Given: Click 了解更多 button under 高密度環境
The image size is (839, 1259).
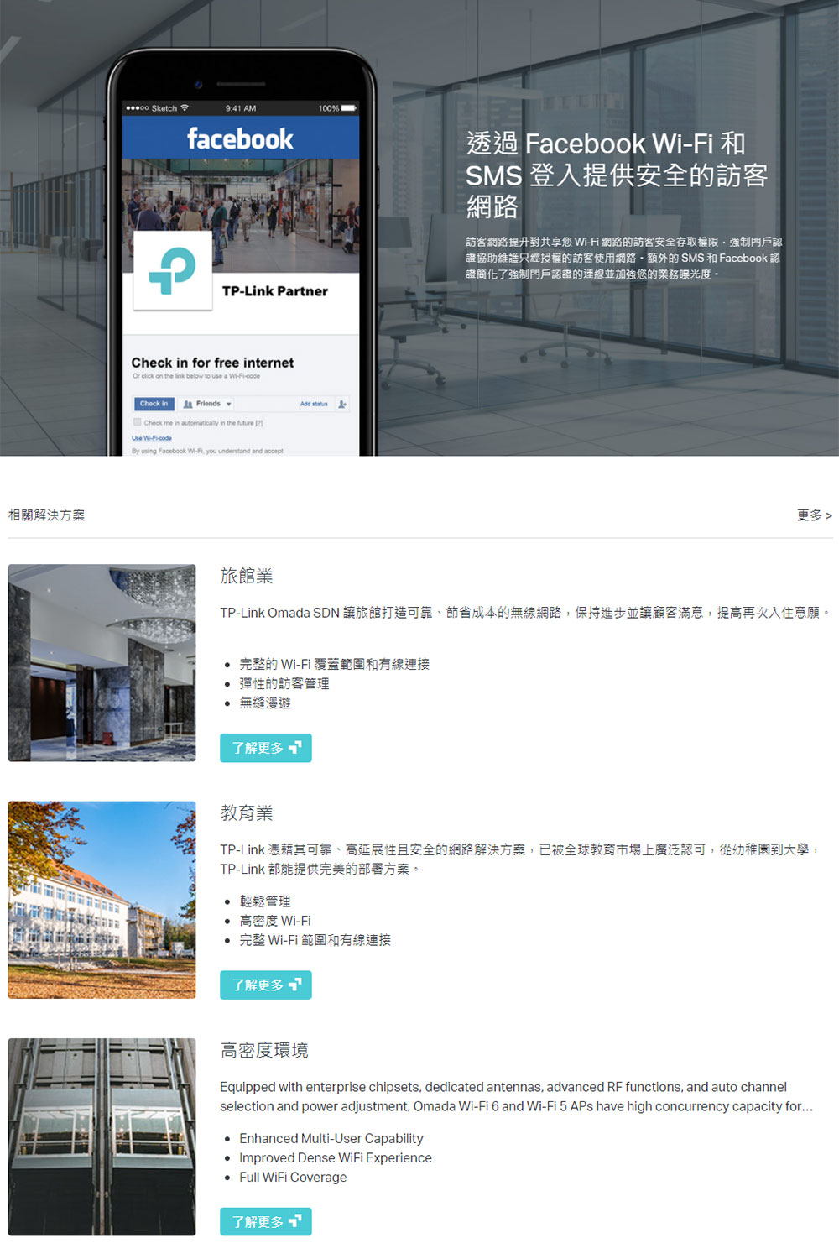Looking at the screenshot, I should pos(266,1221).
